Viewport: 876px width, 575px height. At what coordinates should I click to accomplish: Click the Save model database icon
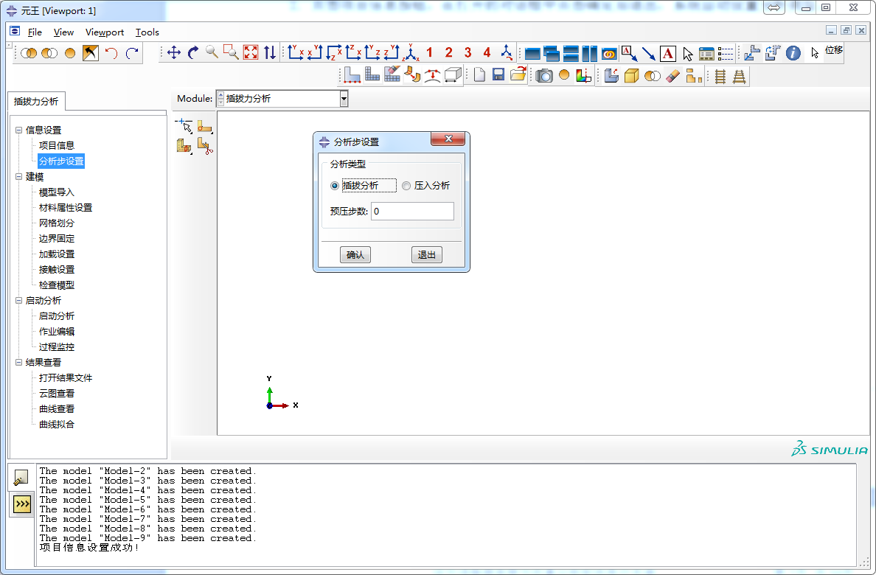[x=498, y=75]
